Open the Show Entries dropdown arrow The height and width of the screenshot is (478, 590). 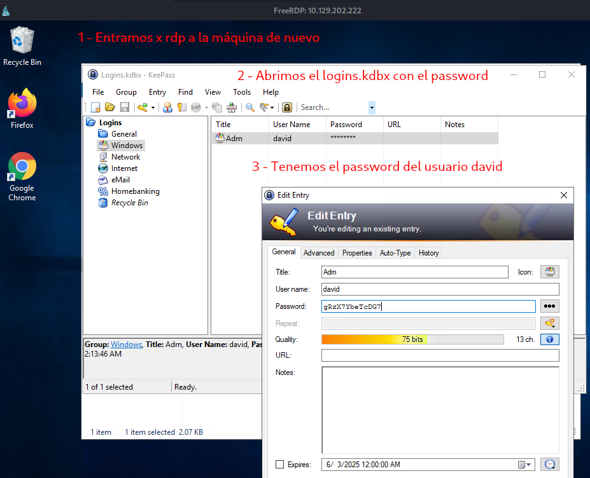pos(272,108)
